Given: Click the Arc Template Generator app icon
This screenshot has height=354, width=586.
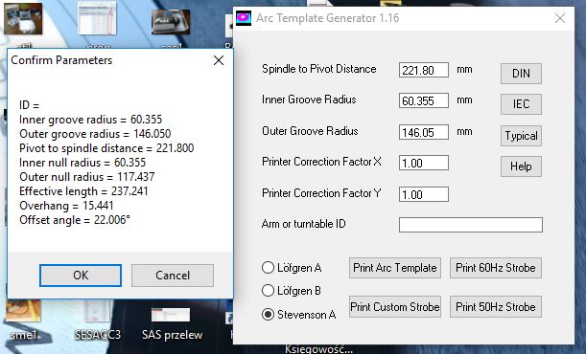Looking at the screenshot, I should point(244,18).
